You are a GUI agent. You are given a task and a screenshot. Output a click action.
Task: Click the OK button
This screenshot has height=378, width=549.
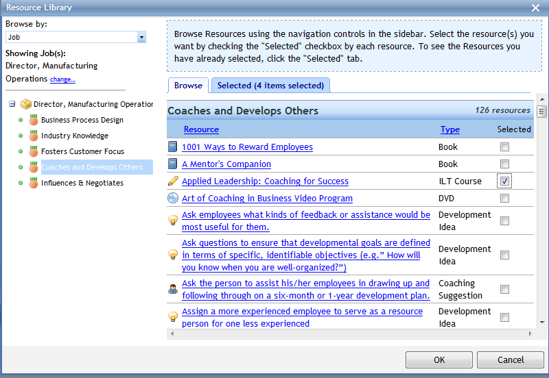(x=439, y=360)
